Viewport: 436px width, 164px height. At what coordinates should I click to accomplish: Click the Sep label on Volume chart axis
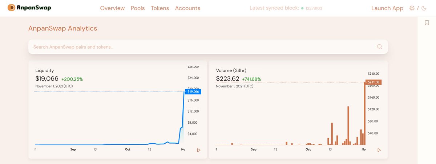(254, 149)
